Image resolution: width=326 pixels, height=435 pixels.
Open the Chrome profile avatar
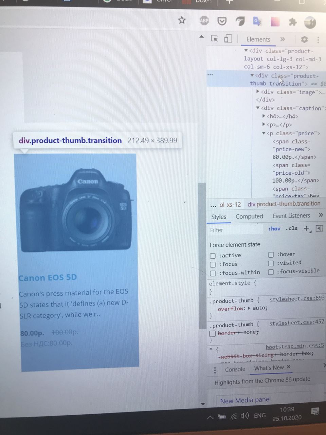click(310, 22)
